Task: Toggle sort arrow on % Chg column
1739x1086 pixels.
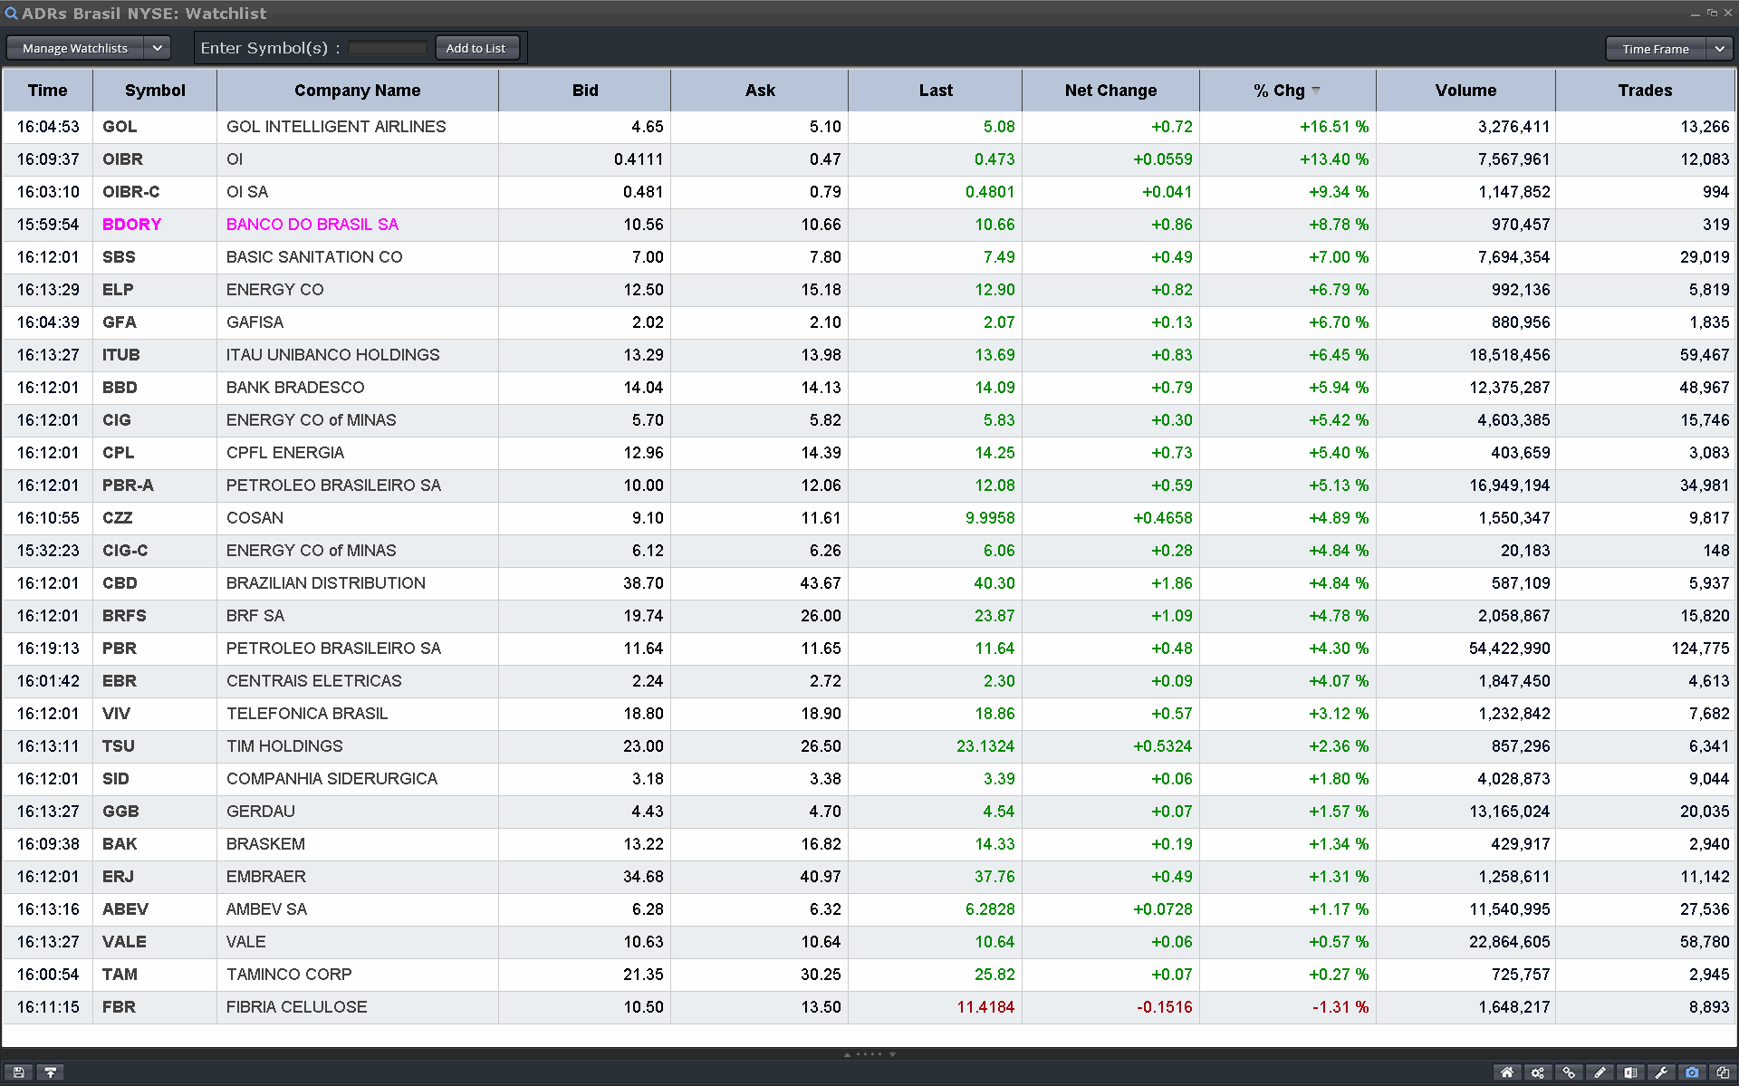Action: 1316,91
